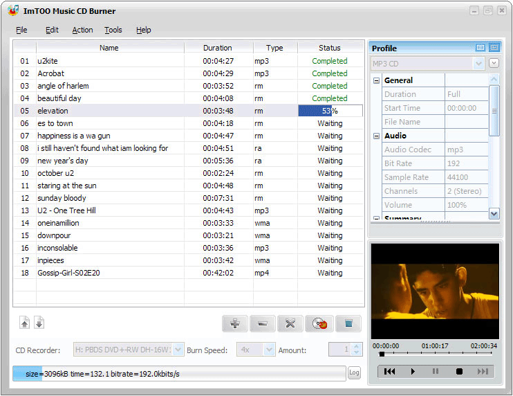Click the Log button

[x=354, y=372]
